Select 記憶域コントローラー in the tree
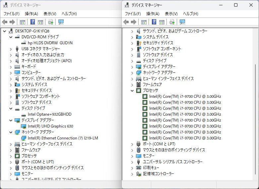Viewport: 259px width, 189px height. pyautogui.click(x=158, y=174)
